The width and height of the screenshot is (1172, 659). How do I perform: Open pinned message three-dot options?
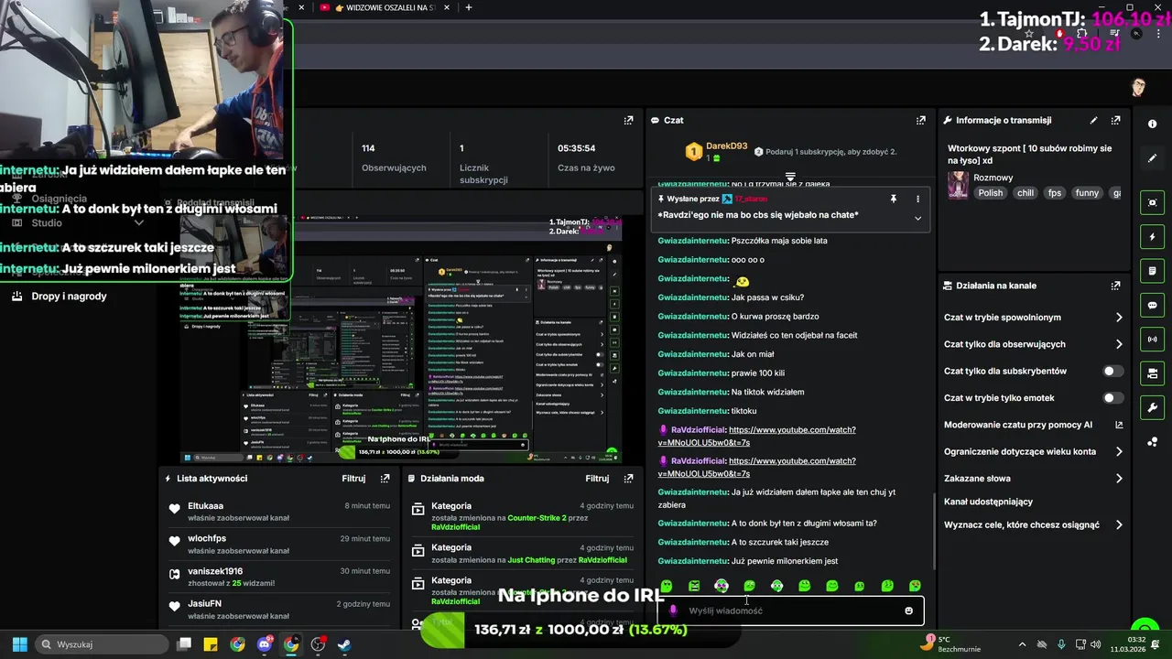click(x=917, y=199)
